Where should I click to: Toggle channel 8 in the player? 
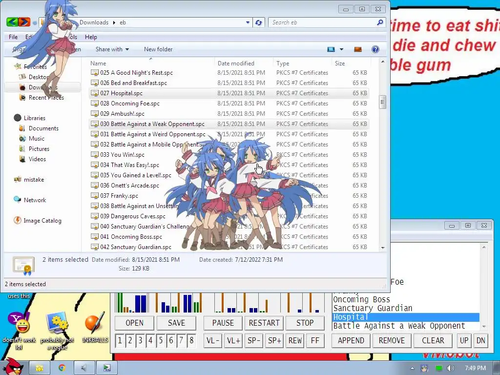point(191,340)
